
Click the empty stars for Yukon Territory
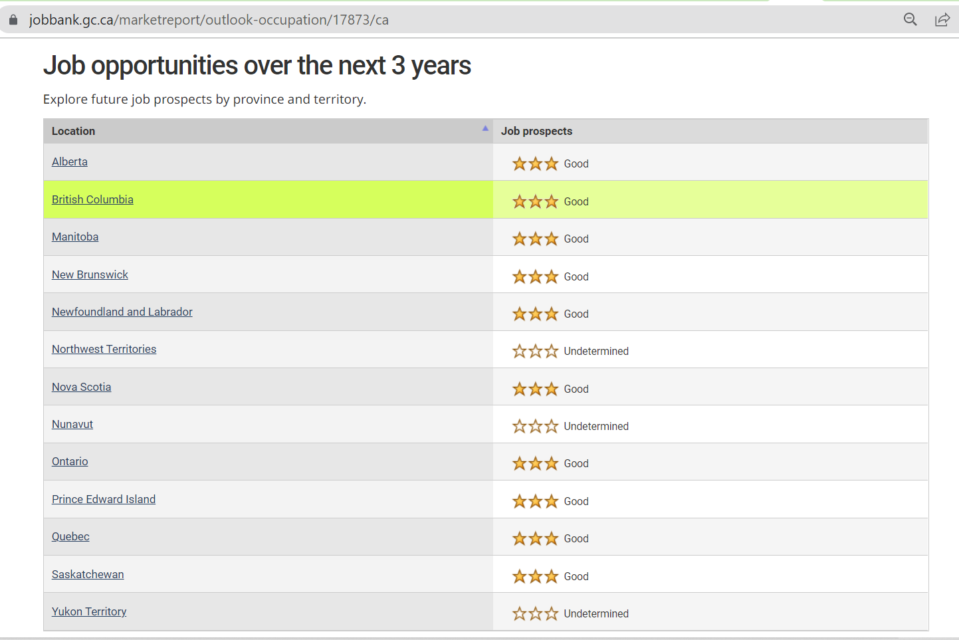click(535, 613)
